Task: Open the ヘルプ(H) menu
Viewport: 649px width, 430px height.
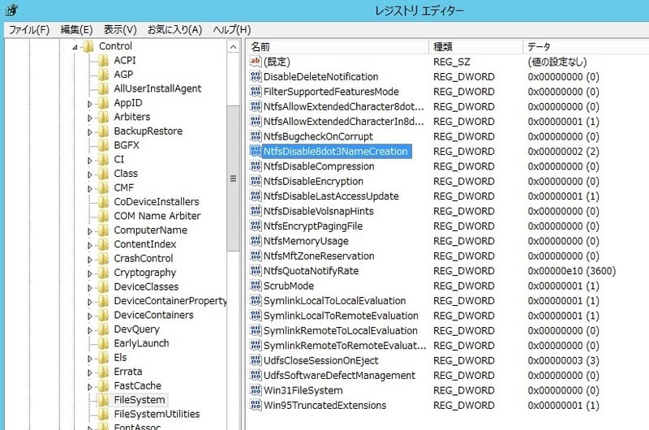Action: click(x=232, y=30)
